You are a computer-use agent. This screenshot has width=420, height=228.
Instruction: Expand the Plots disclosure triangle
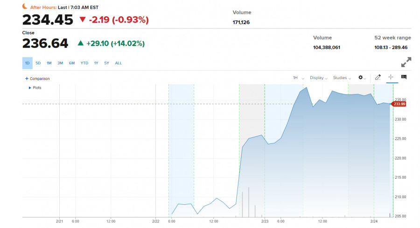pos(30,87)
